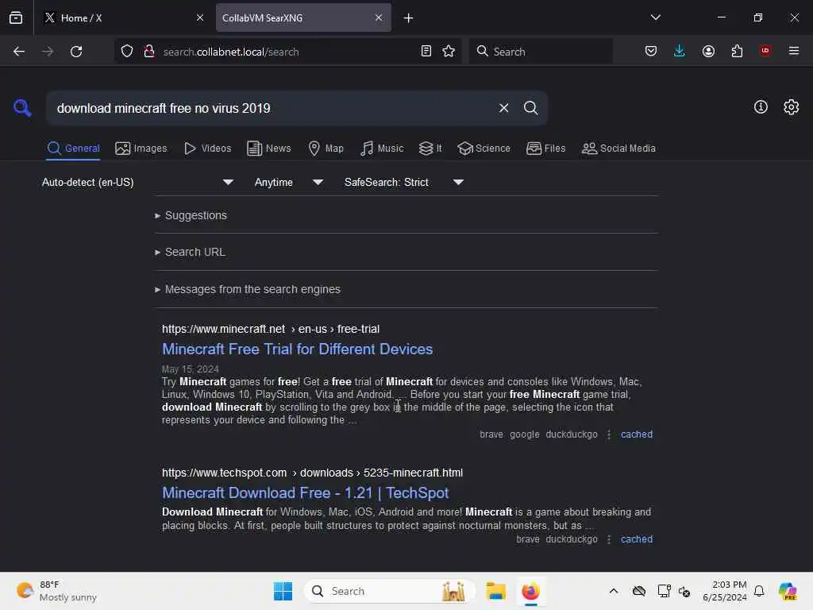The image size is (813, 610).
Task: Click the SearXNG magnifier logo
Action: click(21, 108)
